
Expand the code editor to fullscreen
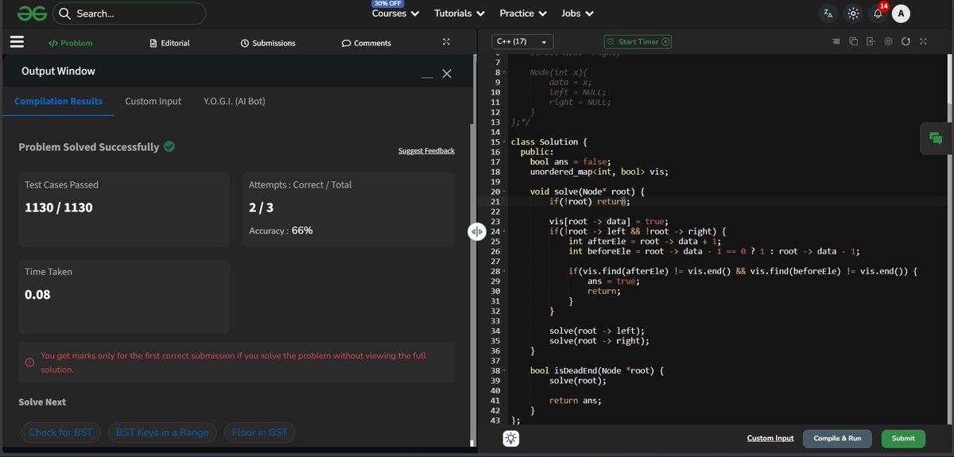tap(923, 41)
